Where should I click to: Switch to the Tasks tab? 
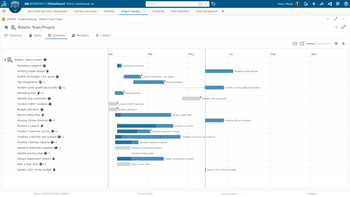[35, 36]
